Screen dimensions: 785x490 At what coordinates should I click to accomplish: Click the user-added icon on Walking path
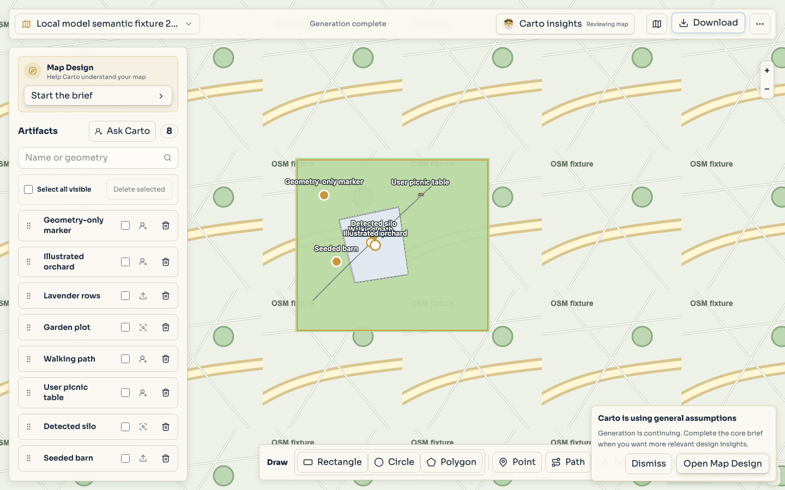(x=143, y=359)
